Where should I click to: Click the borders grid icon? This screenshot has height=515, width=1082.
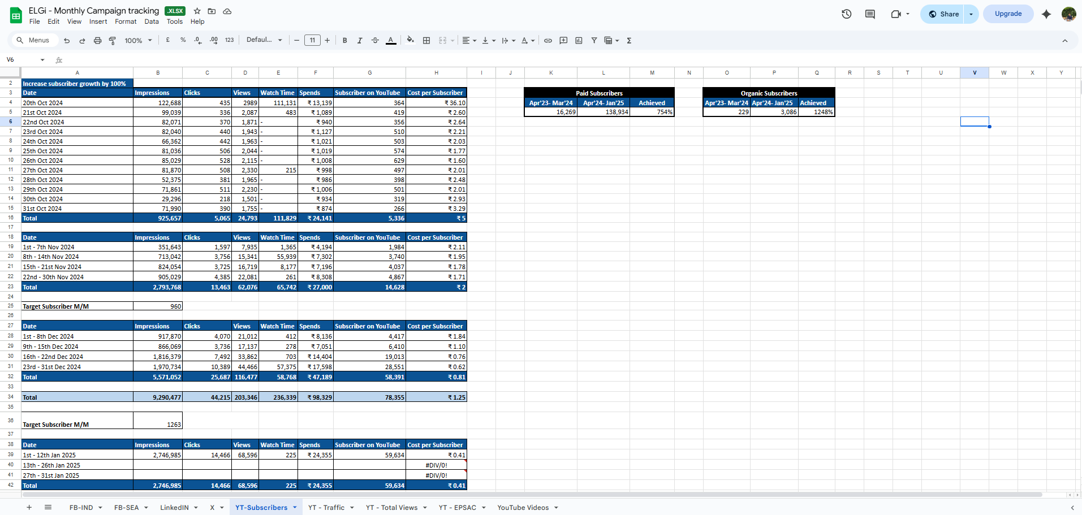426,41
